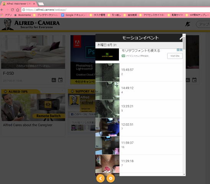The width and height of the screenshot is (210, 184).
Task: Open the Bookmarks star folder
Action: (23, 15)
